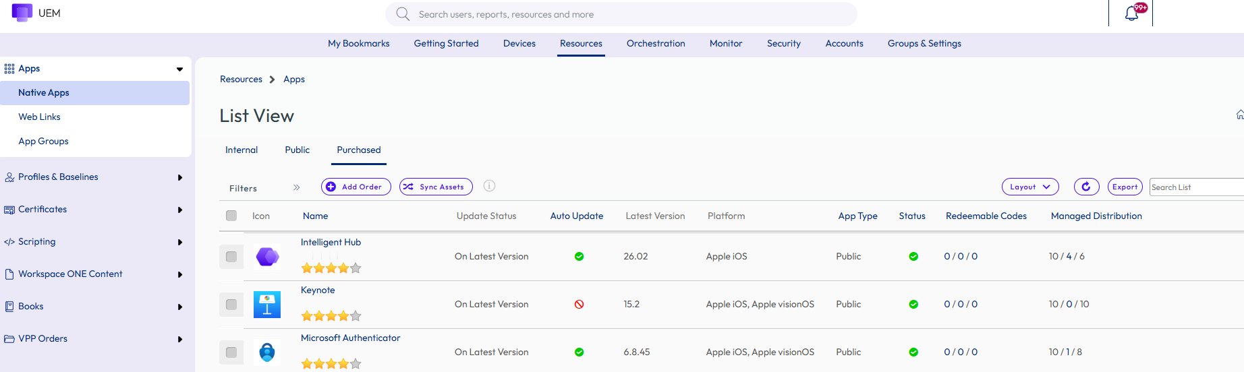Click the VPP Orders folder icon
This screenshot has width=1244, height=372.
(x=9, y=339)
